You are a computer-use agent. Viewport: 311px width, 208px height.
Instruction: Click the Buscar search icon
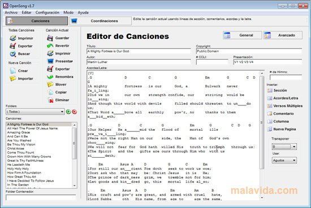click(13, 54)
